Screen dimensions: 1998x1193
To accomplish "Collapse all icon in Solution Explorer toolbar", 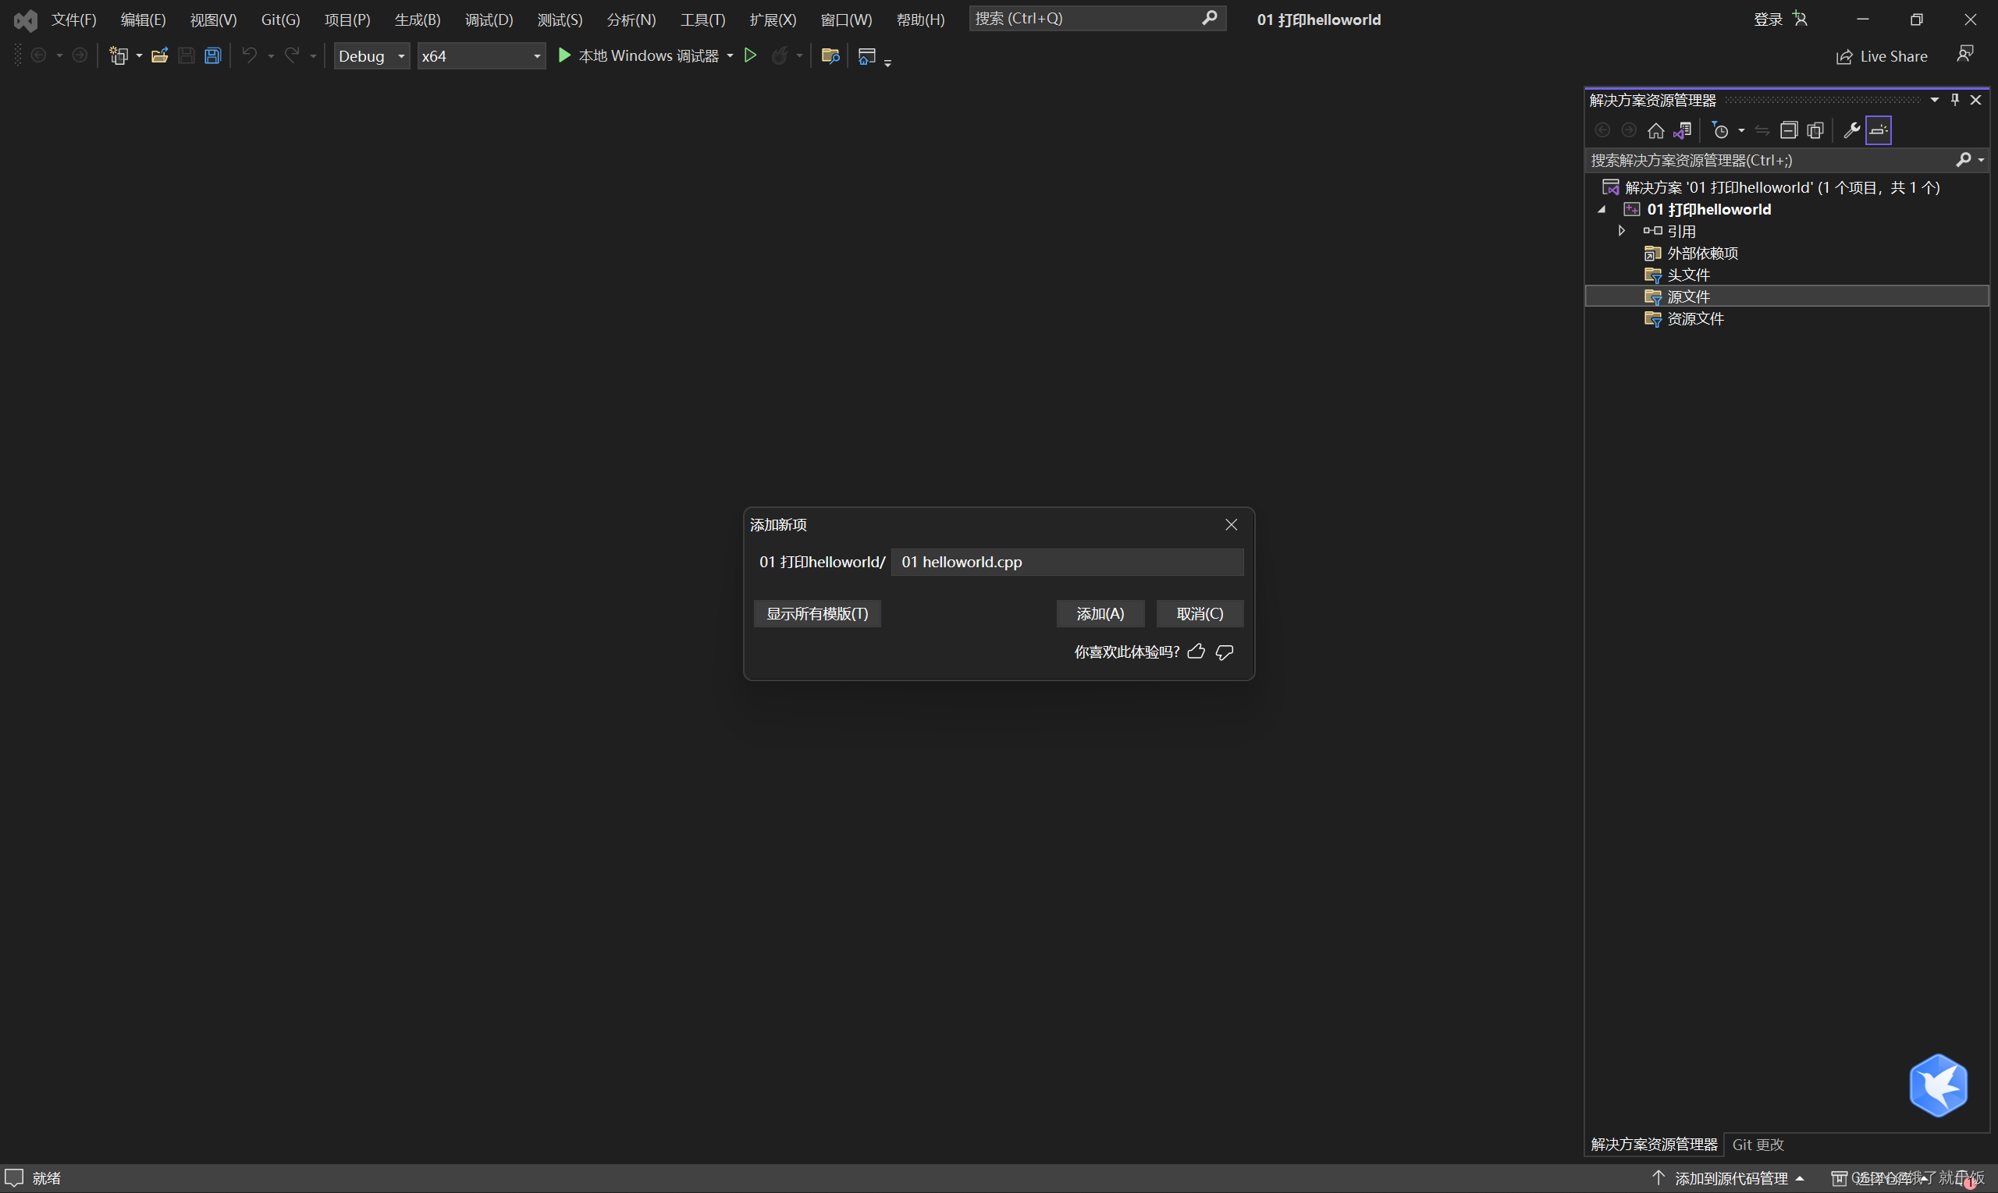I will pos(1788,130).
